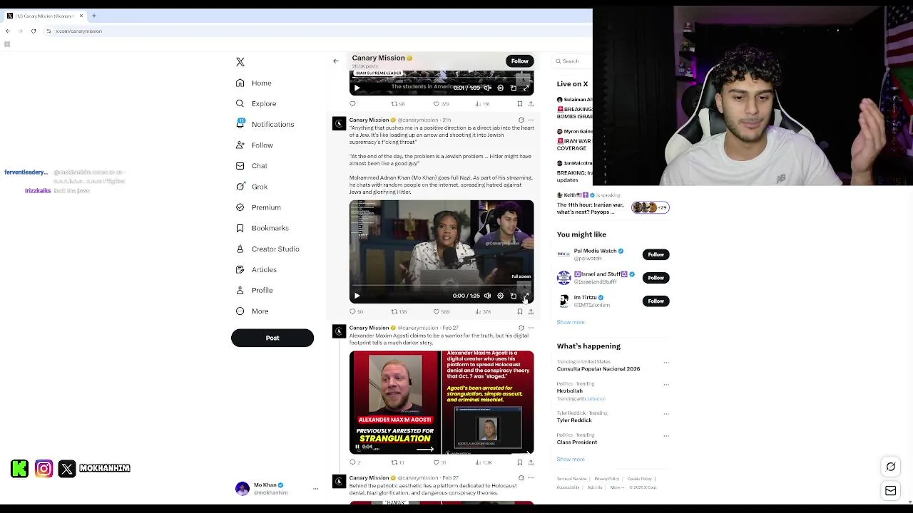Open Articles in the sidebar
The height and width of the screenshot is (513, 913).
click(255, 269)
